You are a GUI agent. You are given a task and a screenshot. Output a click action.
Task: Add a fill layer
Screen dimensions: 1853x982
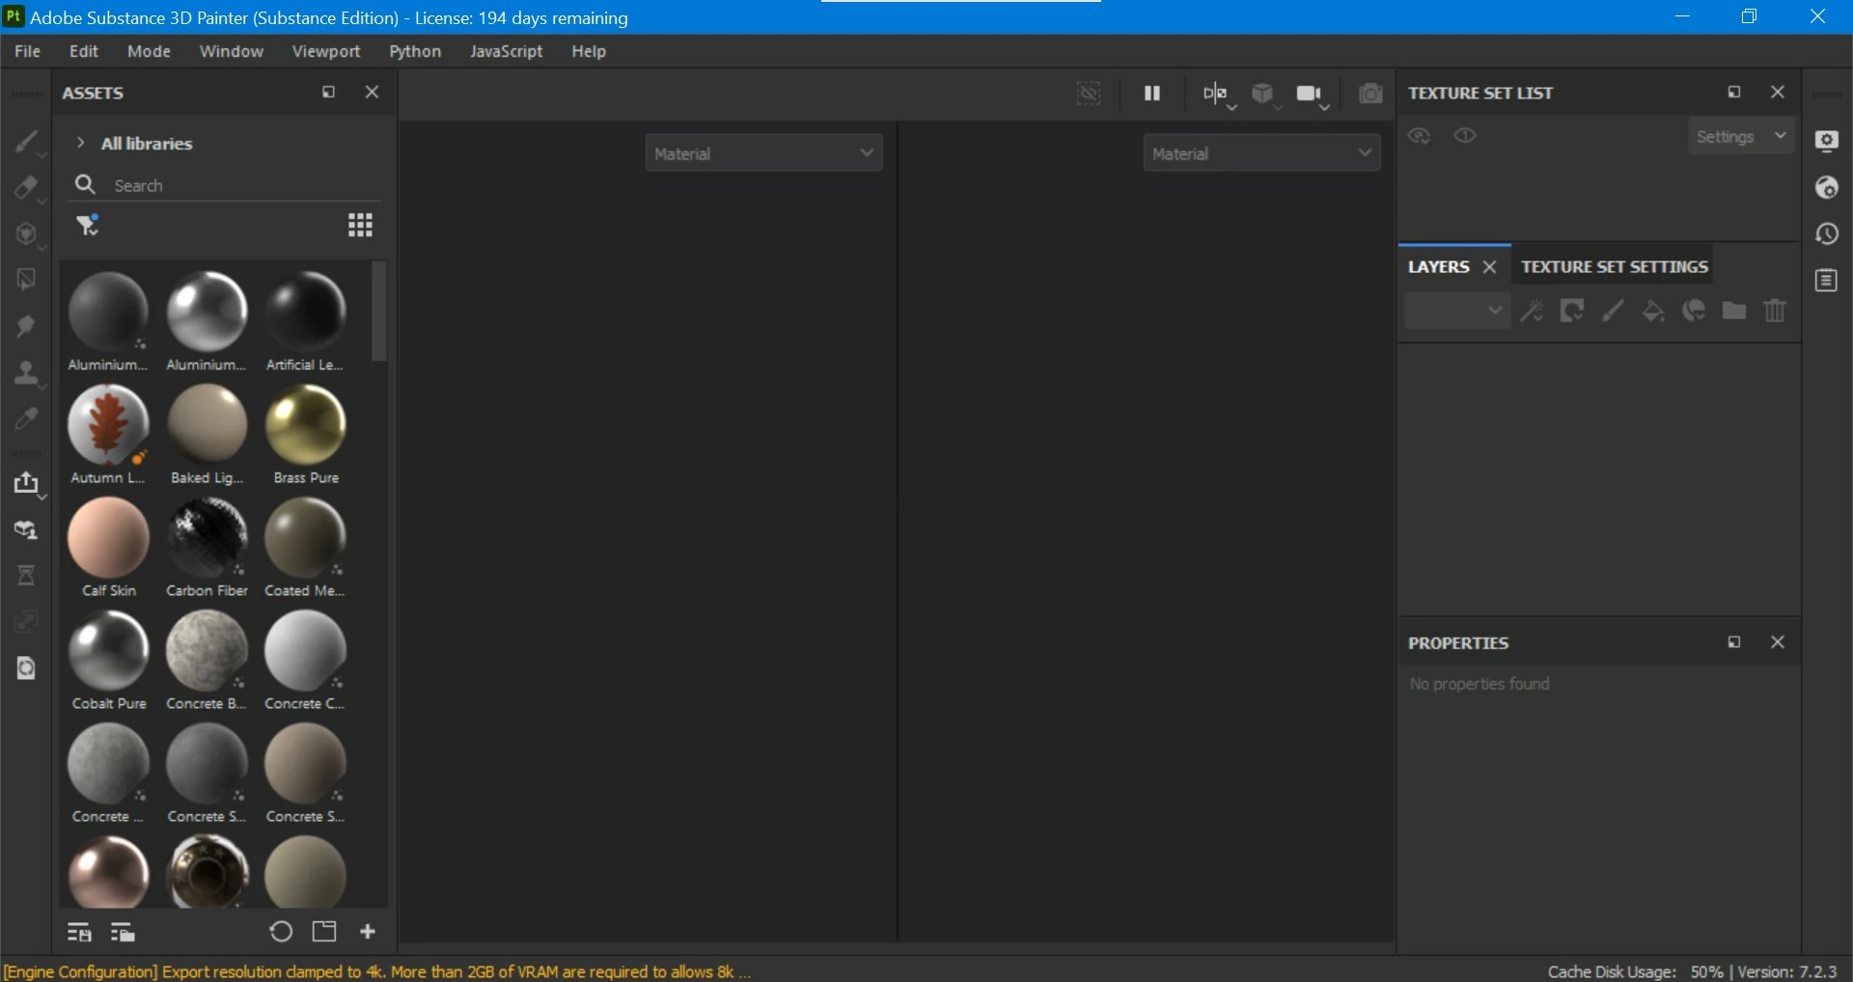1653,311
